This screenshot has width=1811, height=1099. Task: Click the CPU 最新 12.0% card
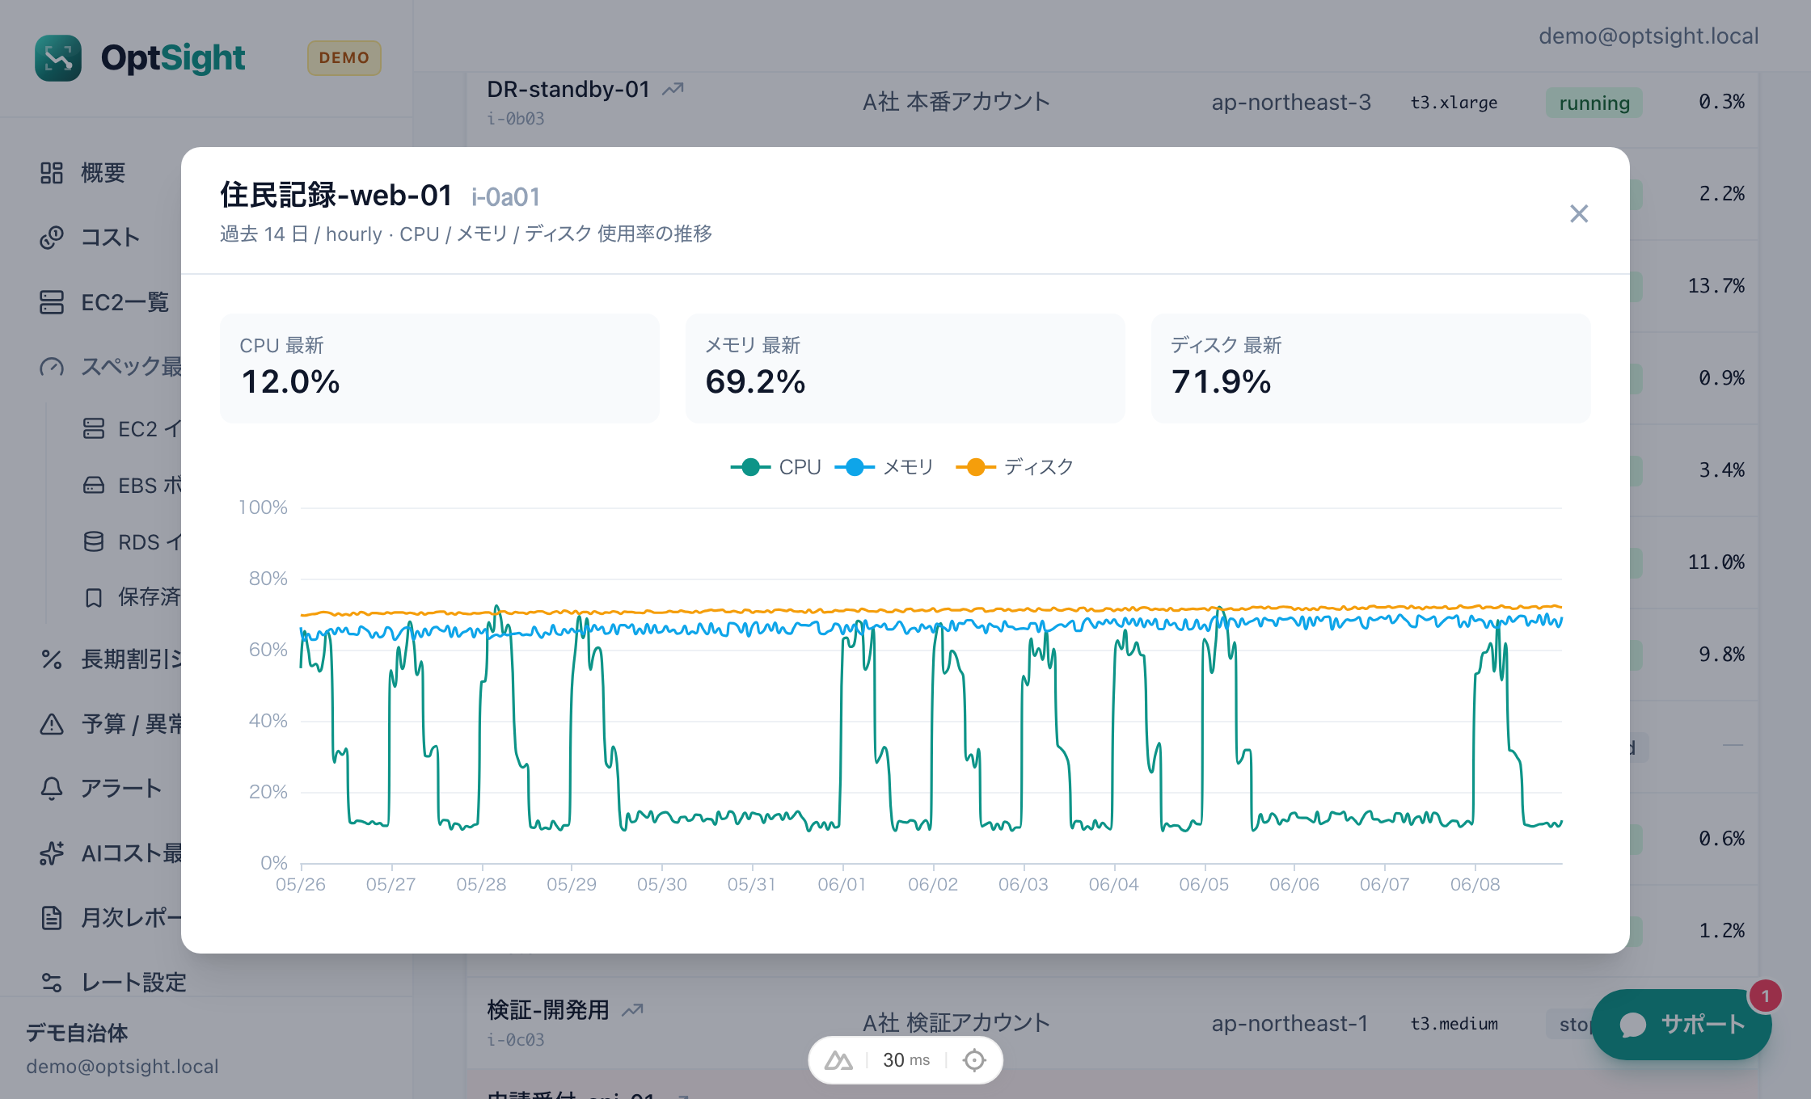pyautogui.click(x=440, y=368)
